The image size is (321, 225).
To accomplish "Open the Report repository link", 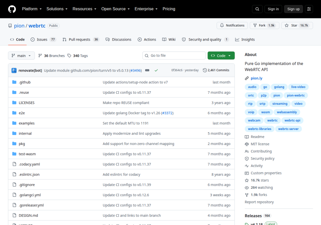I will tap(259, 202).
